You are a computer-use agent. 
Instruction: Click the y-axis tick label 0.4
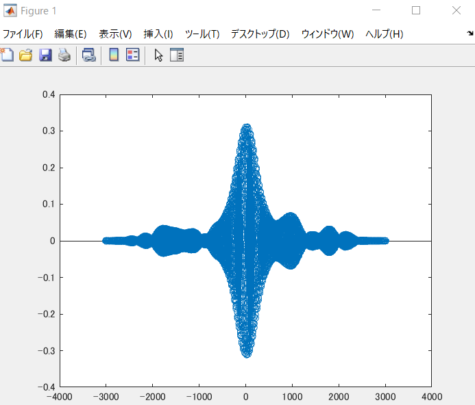coord(49,94)
